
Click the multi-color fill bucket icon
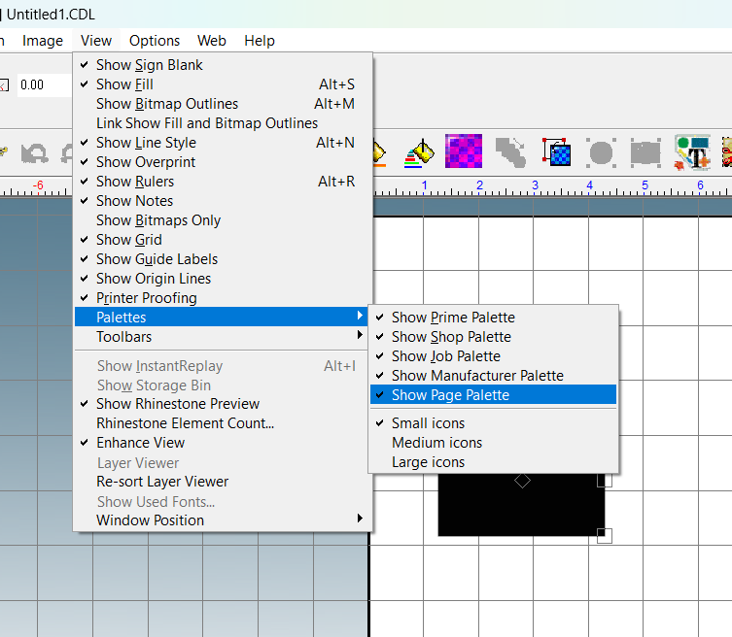click(419, 152)
